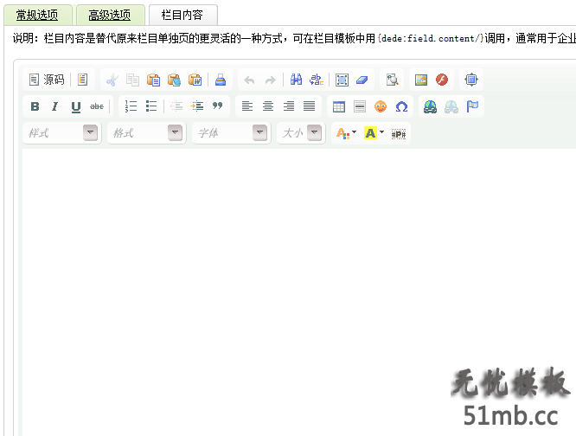Decrease the indent

pos(176,106)
